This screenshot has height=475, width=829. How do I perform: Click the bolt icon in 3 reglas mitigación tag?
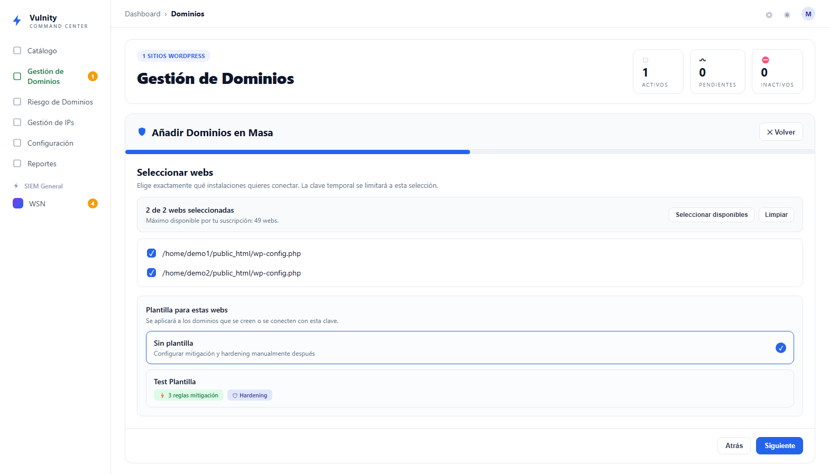click(x=162, y=395)
